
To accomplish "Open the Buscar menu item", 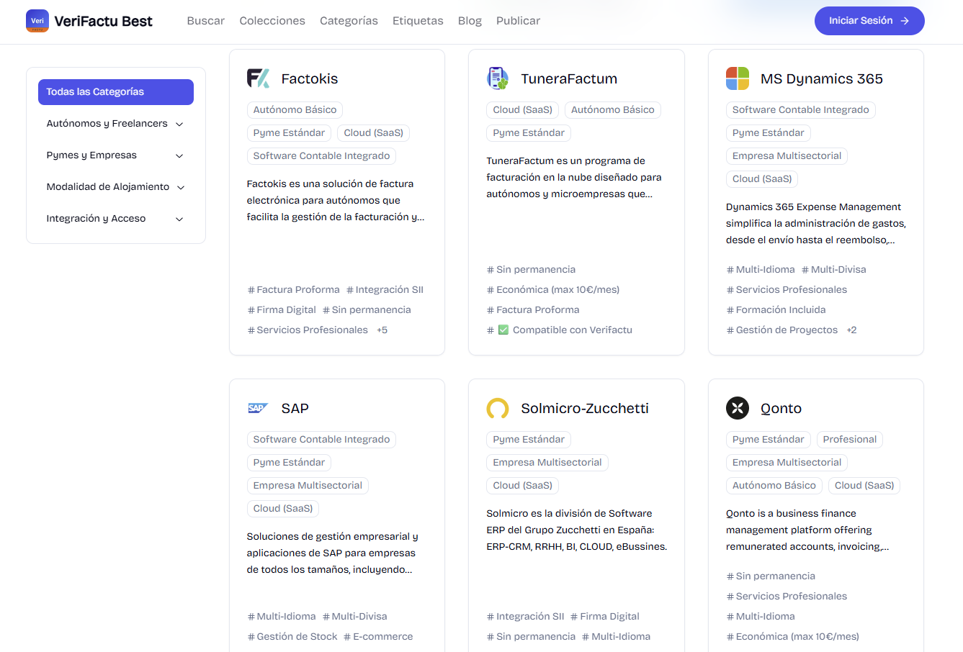I will (206, 21).
